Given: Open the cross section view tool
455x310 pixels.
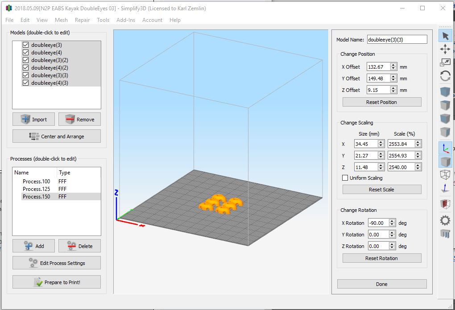Looking at the screenshot, I should pos(445,204).
